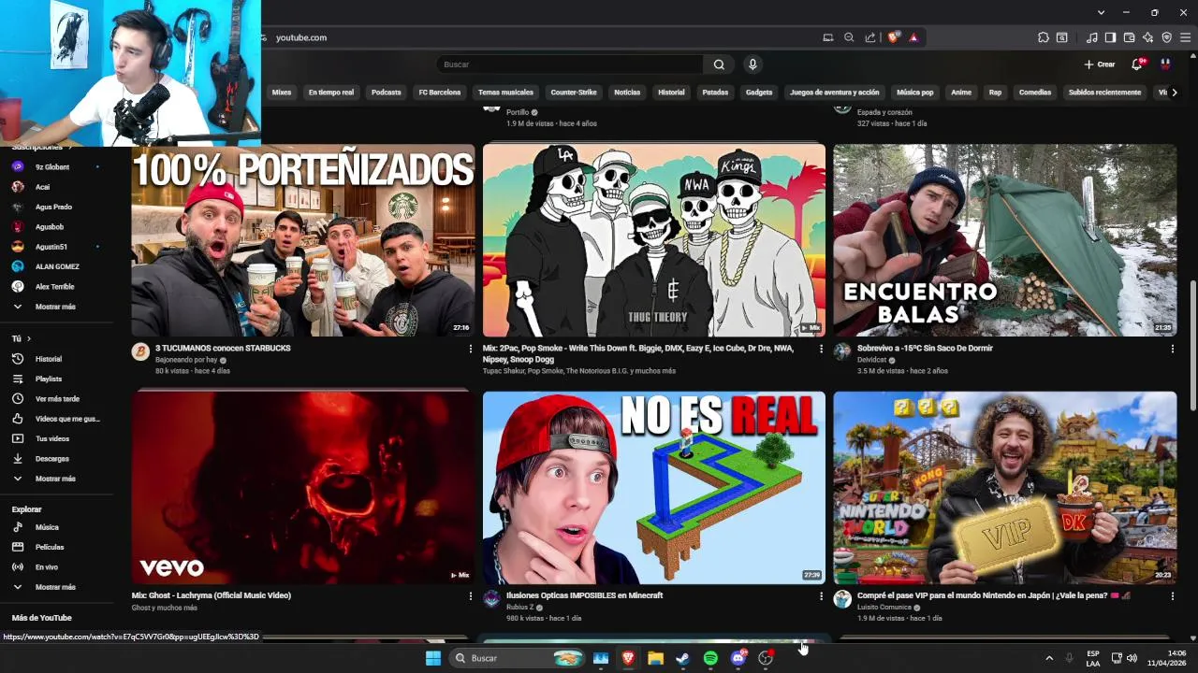Open the Brave Shields lion icon

click(893, 37)
